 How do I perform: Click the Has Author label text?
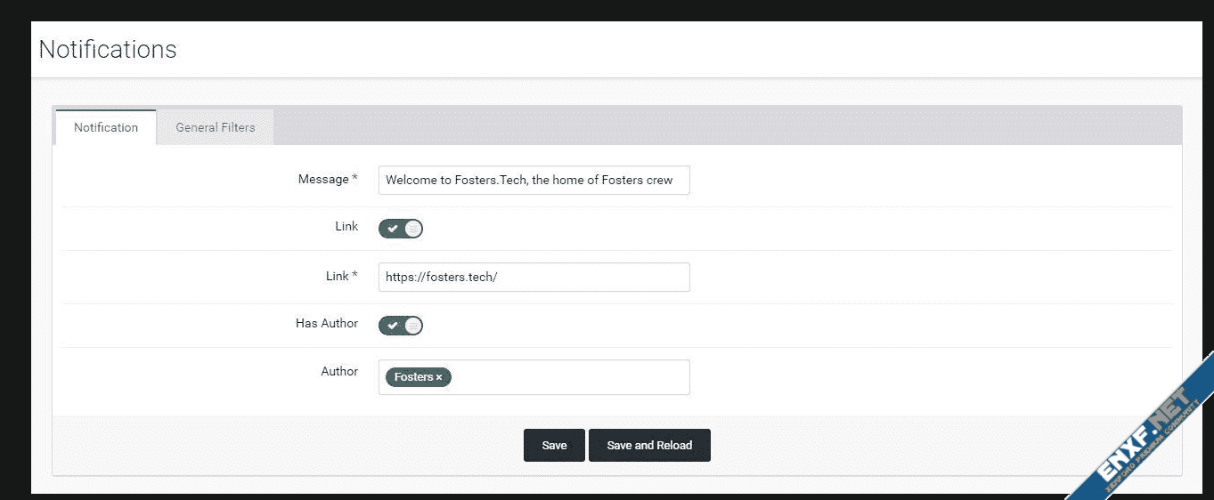[x=327, y=323]
